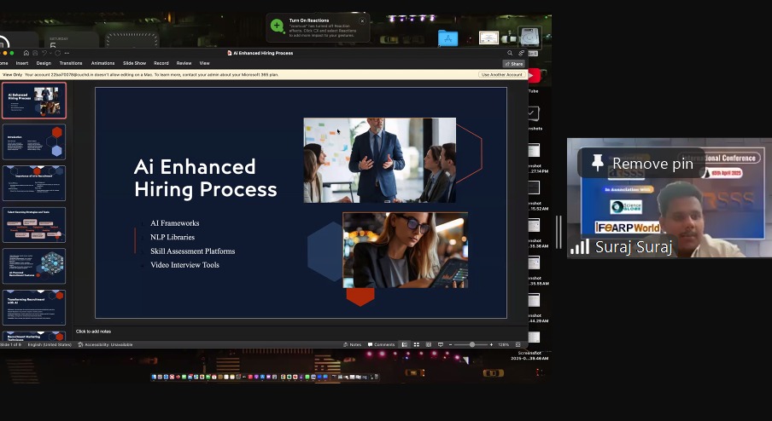772x421 pixels.
Task: Open the Transitions ribbon tab
Action: click(71, 63)
